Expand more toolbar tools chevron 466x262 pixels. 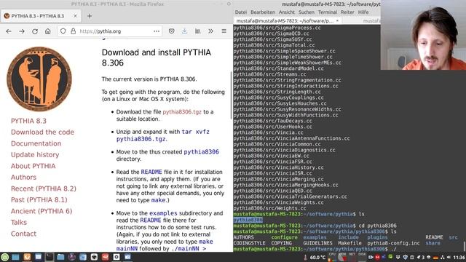click(210, 31)
